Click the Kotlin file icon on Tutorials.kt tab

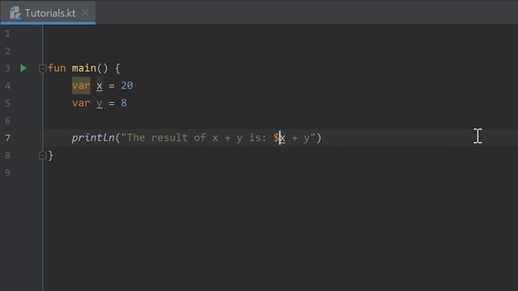click(x=15, y=13)
